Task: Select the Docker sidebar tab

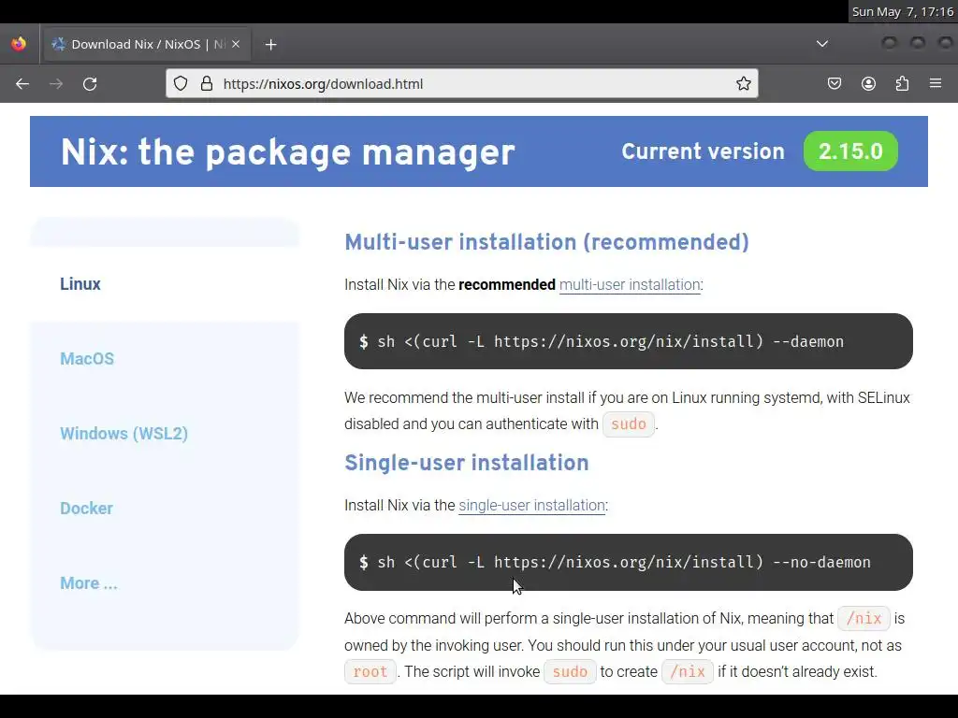Action: (86, 509)
